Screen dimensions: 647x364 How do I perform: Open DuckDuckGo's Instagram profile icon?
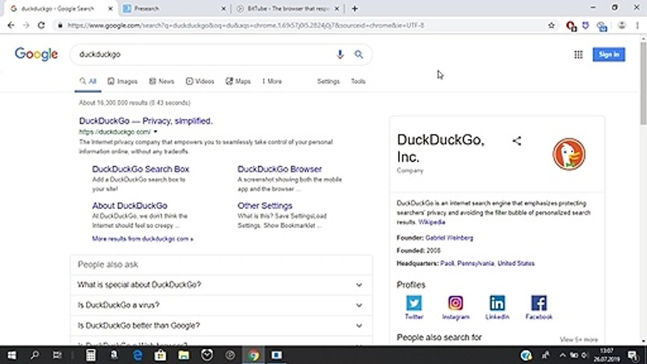click(x=455, y=303)
